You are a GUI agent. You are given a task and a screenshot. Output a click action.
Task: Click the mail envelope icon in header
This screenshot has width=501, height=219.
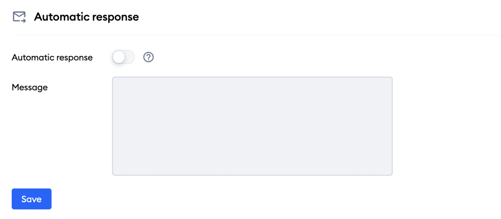pyautogui.click(x=19, y=17)
